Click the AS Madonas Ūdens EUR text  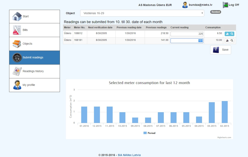click(155, 5)
